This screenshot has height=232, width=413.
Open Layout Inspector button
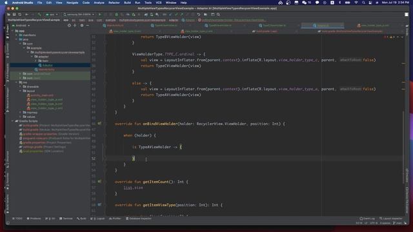(x=391, y=218)
